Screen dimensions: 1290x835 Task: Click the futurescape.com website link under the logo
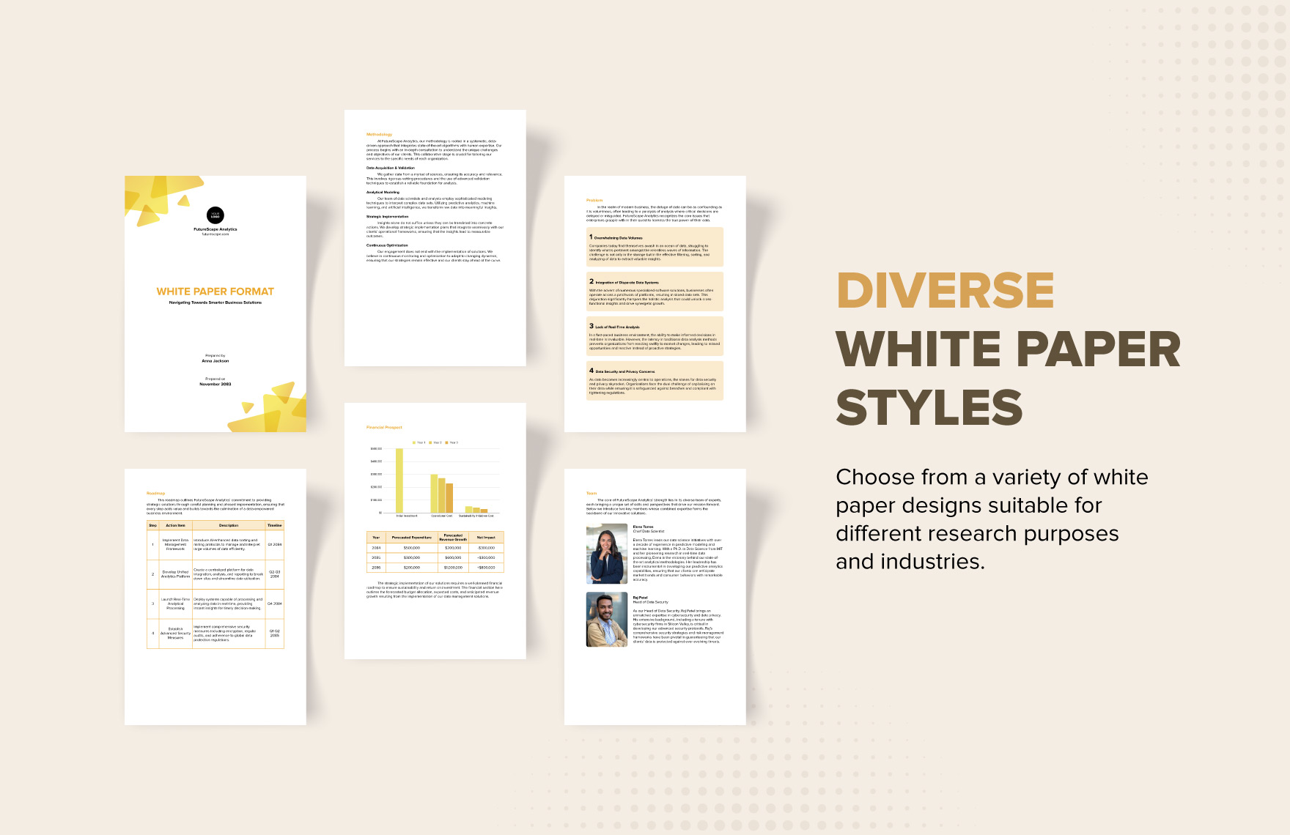[215, 234]
